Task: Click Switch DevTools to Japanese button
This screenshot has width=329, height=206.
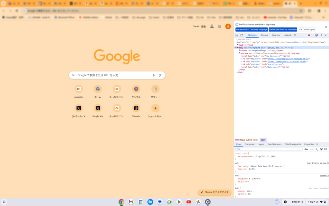Action: (283, 29)
